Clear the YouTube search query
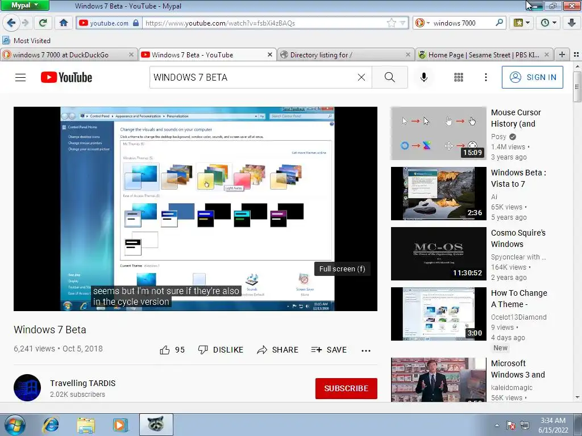 [x=361, y=77]
